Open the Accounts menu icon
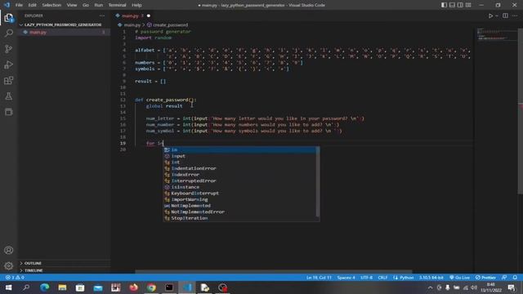 click(x=9, y=251)
